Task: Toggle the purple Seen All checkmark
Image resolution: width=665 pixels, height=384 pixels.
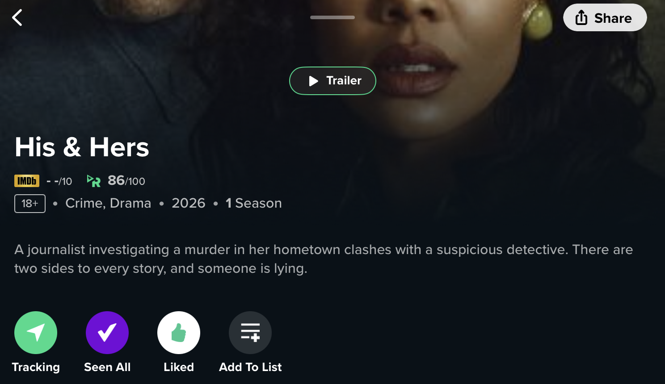Action: [x=107, y=333]
